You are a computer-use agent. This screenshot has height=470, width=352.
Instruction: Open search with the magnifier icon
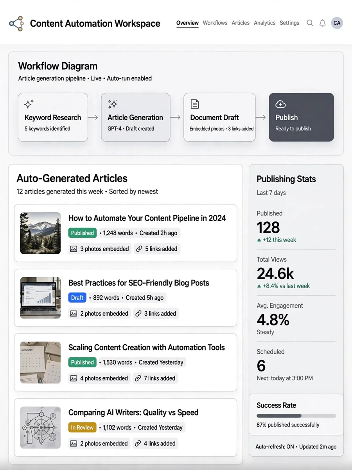point(310,23)
